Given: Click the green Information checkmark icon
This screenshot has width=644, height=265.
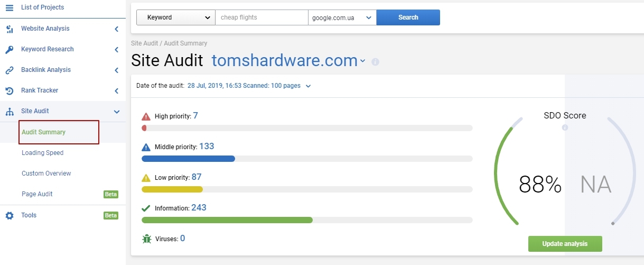Looking at the screenshot, I should (146, 208).
